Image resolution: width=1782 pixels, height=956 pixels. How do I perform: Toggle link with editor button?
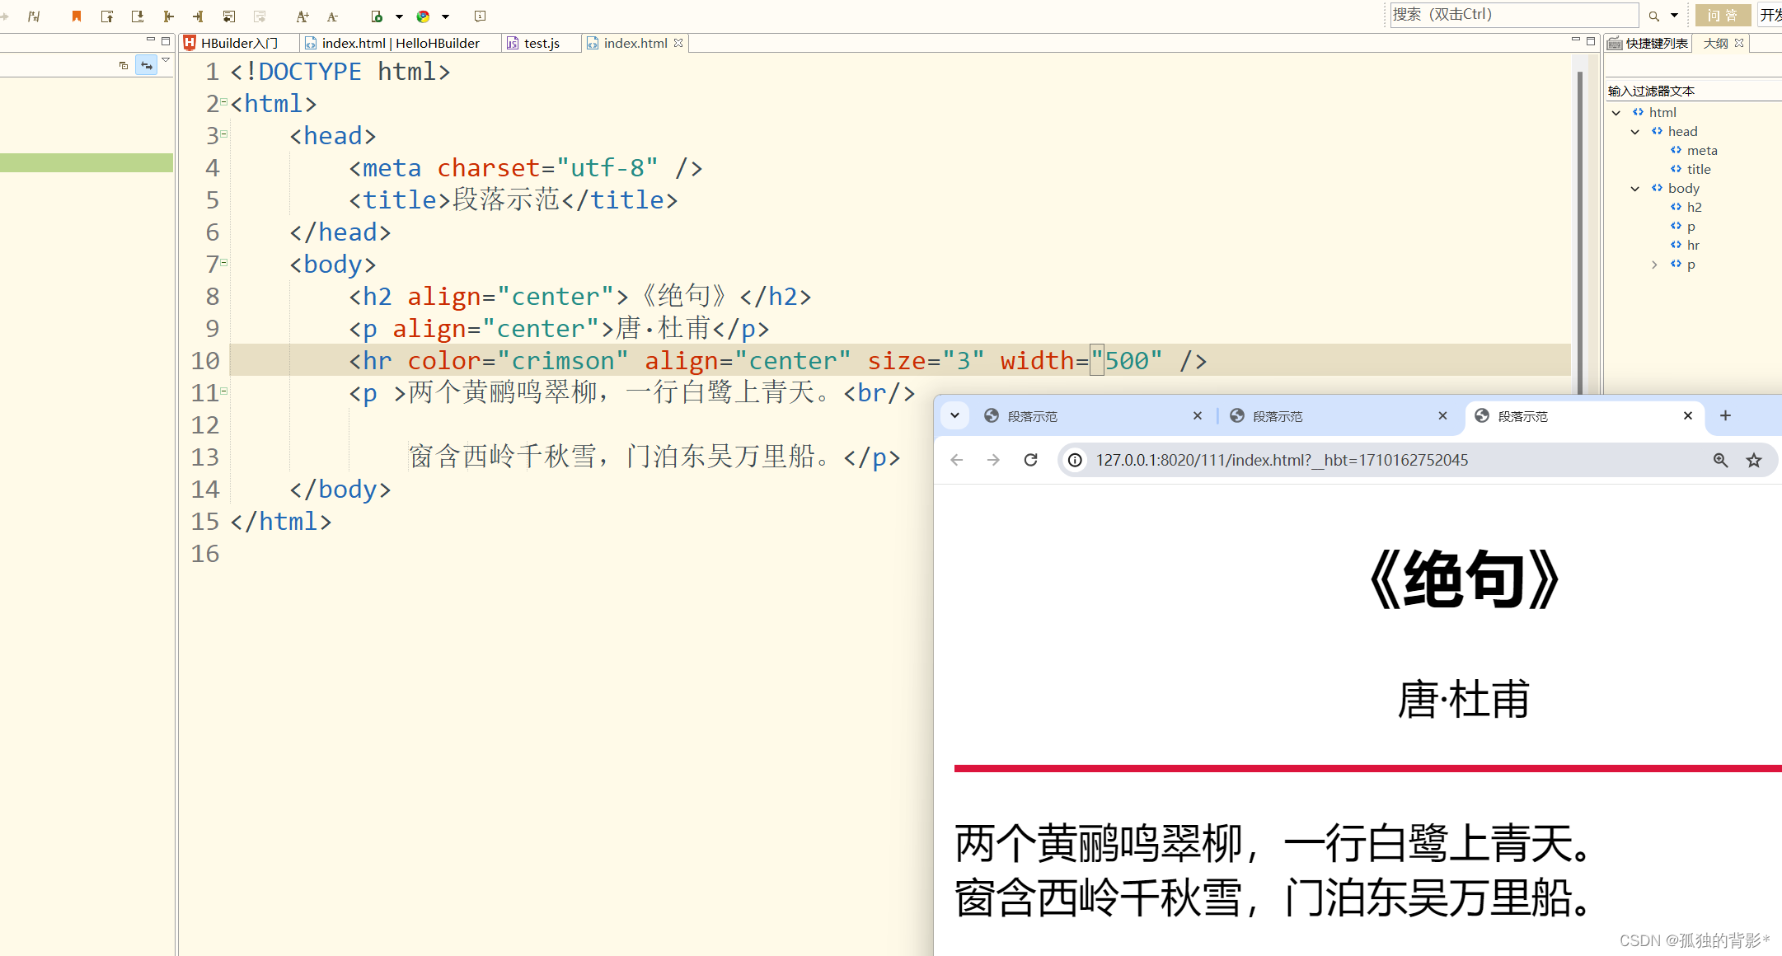[146, 65]
